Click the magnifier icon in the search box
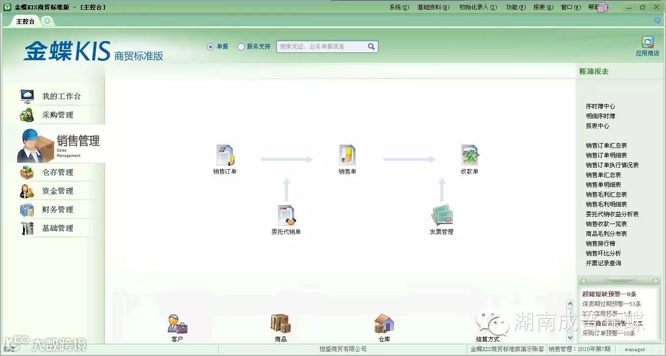Image resolution: width=666 pixels, height=356 pixels. (371, 47)
